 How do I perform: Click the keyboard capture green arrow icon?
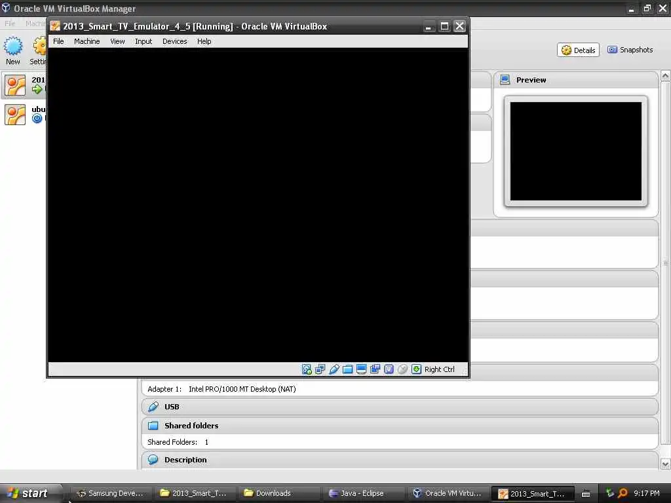(416, 369)
